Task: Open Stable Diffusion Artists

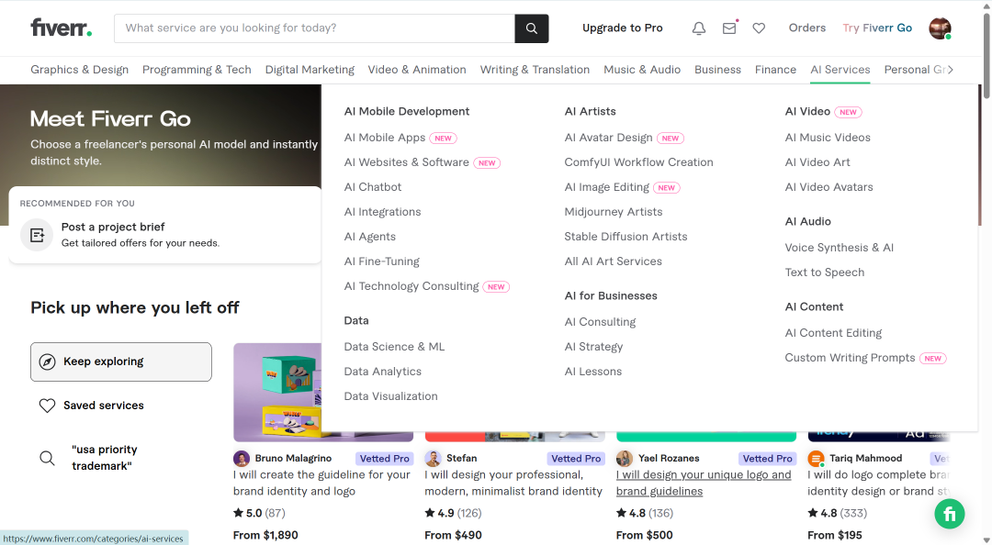Action: tap(626, 237)
